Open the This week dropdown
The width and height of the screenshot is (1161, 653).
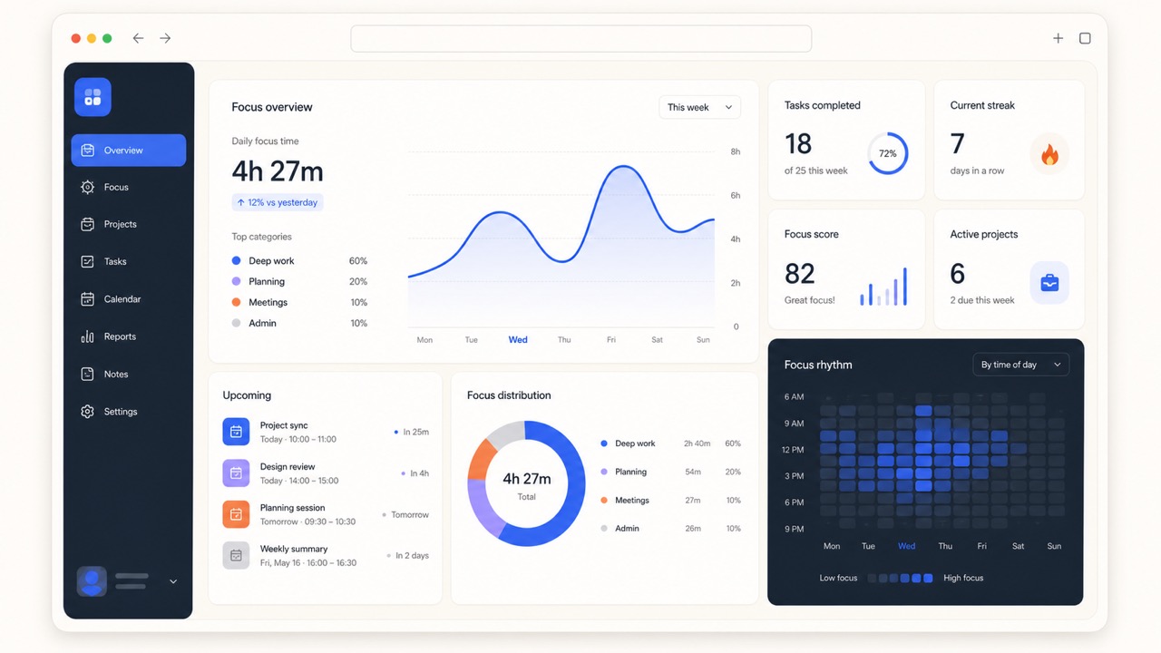click(699, 107)
